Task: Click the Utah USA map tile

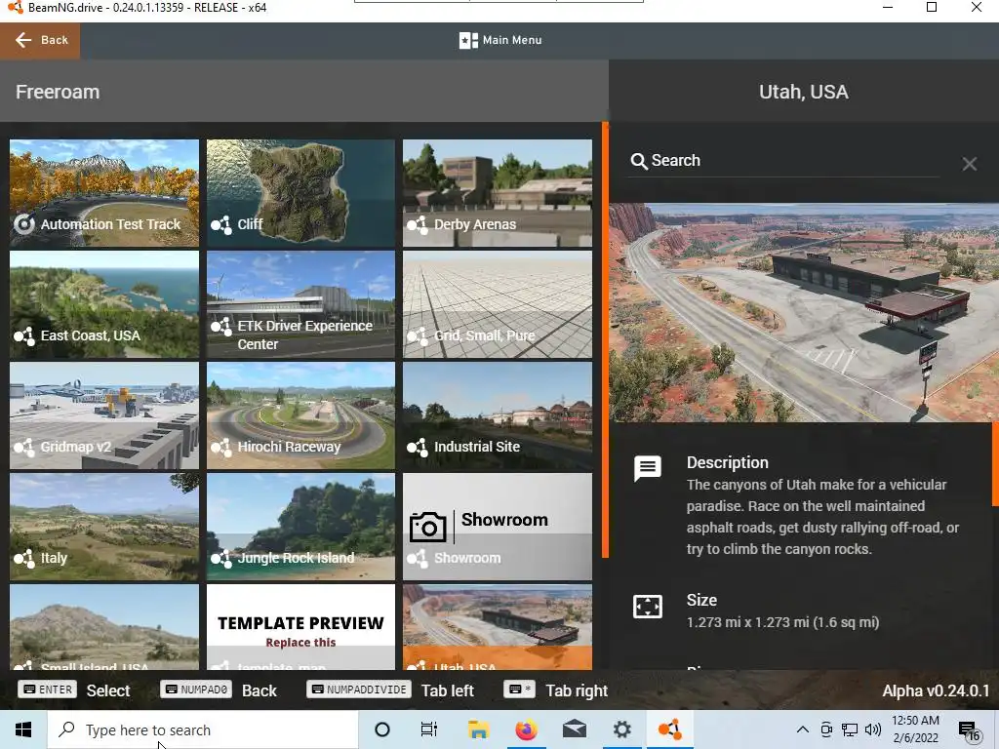Action: pos(497,627)
